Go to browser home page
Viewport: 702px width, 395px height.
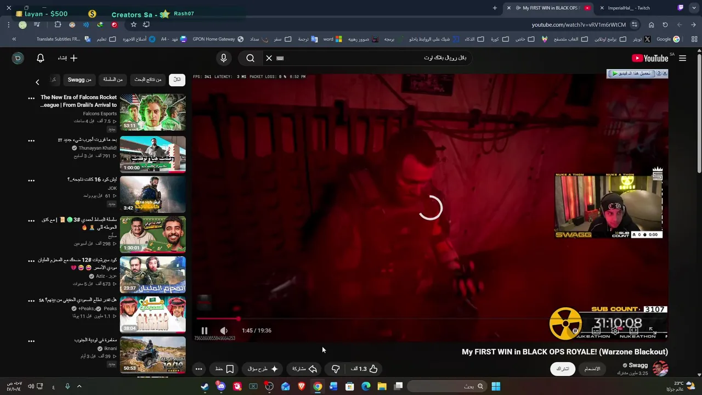[651, 25]
